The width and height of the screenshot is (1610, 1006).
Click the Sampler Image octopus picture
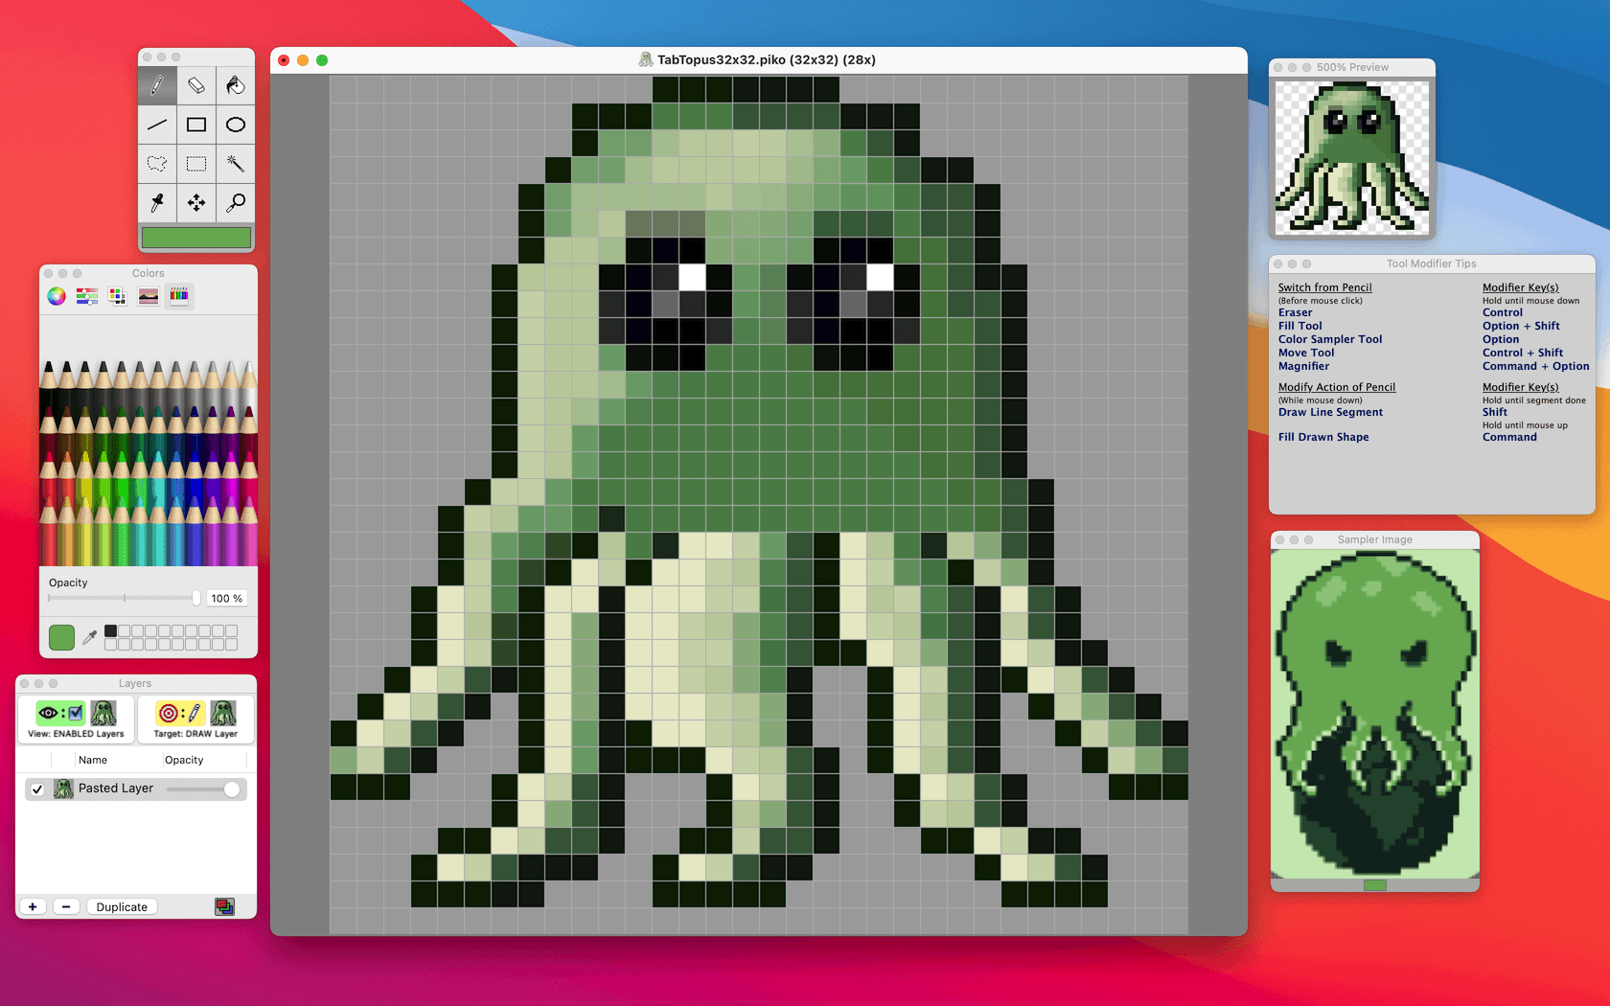pos(1375,714)
